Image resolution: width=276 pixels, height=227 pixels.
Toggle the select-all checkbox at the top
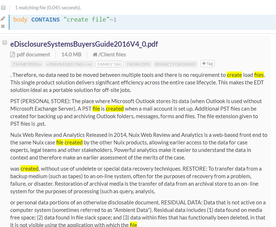point(3,7)
